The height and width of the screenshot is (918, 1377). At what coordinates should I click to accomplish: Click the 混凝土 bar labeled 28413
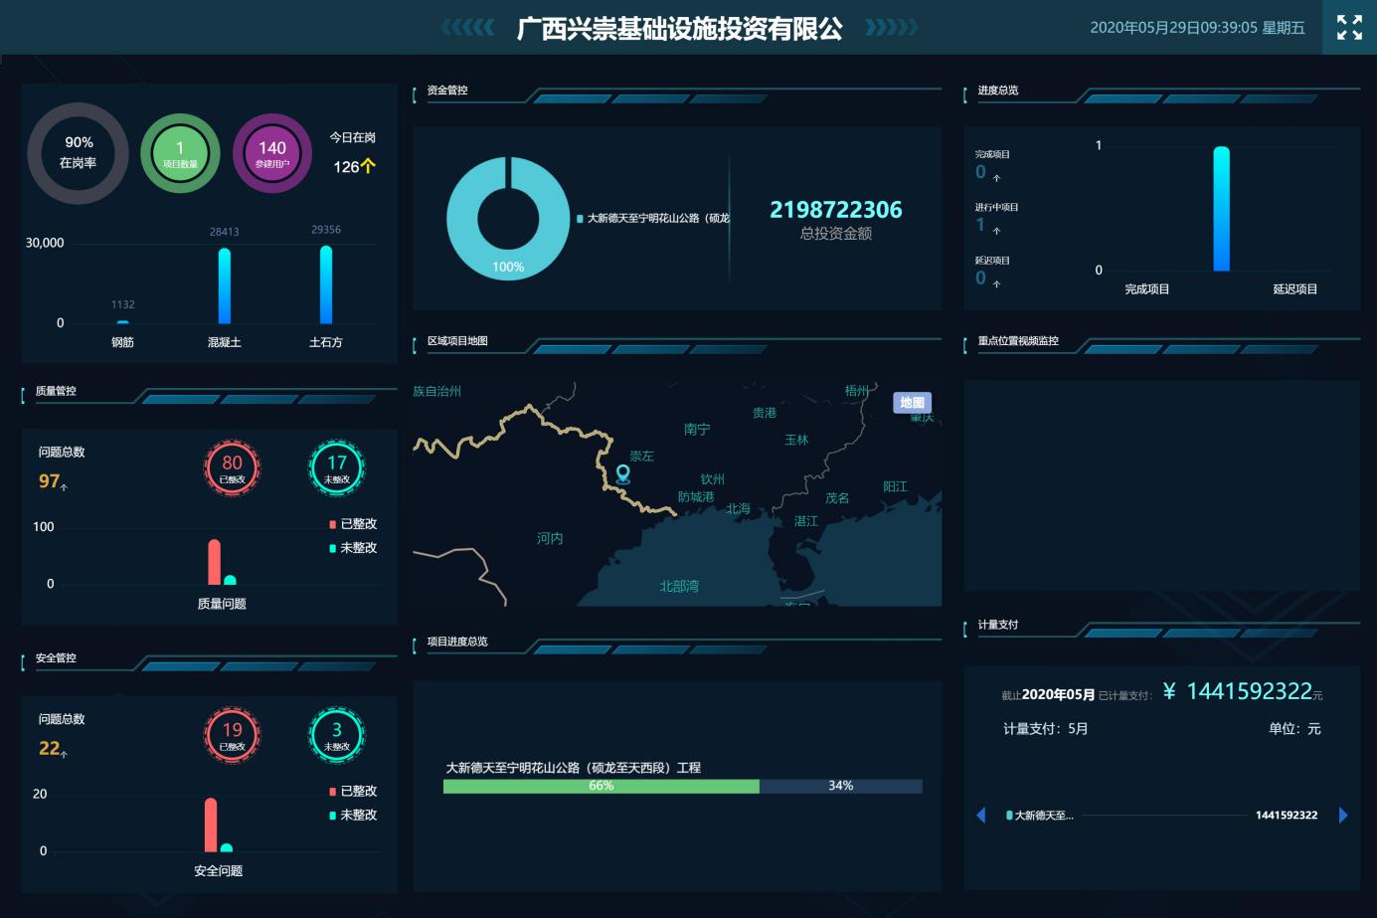pos(225,285)
